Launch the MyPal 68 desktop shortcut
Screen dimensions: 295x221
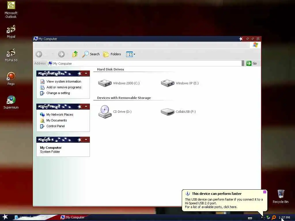tap(11, 55)
